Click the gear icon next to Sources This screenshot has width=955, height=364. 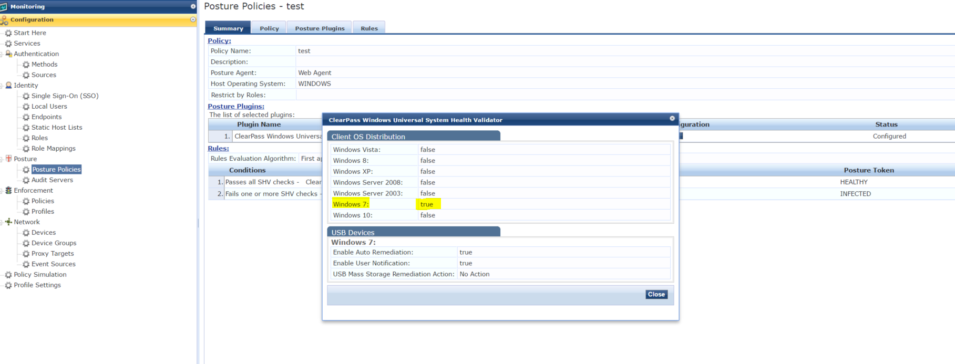[x=26, y=75]
